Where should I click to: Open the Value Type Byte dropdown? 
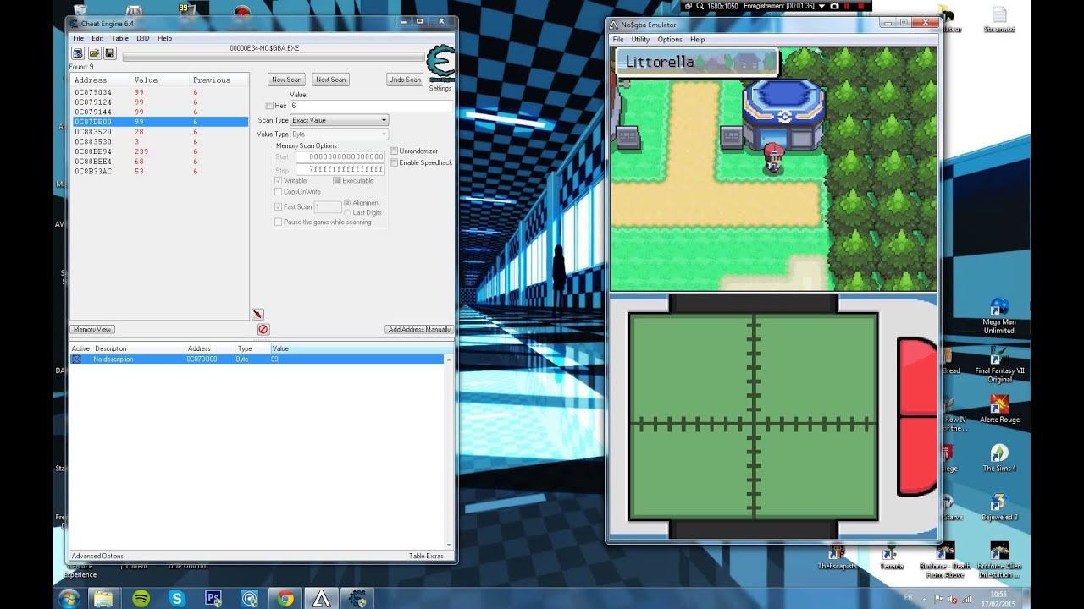(x=339, y=134)
